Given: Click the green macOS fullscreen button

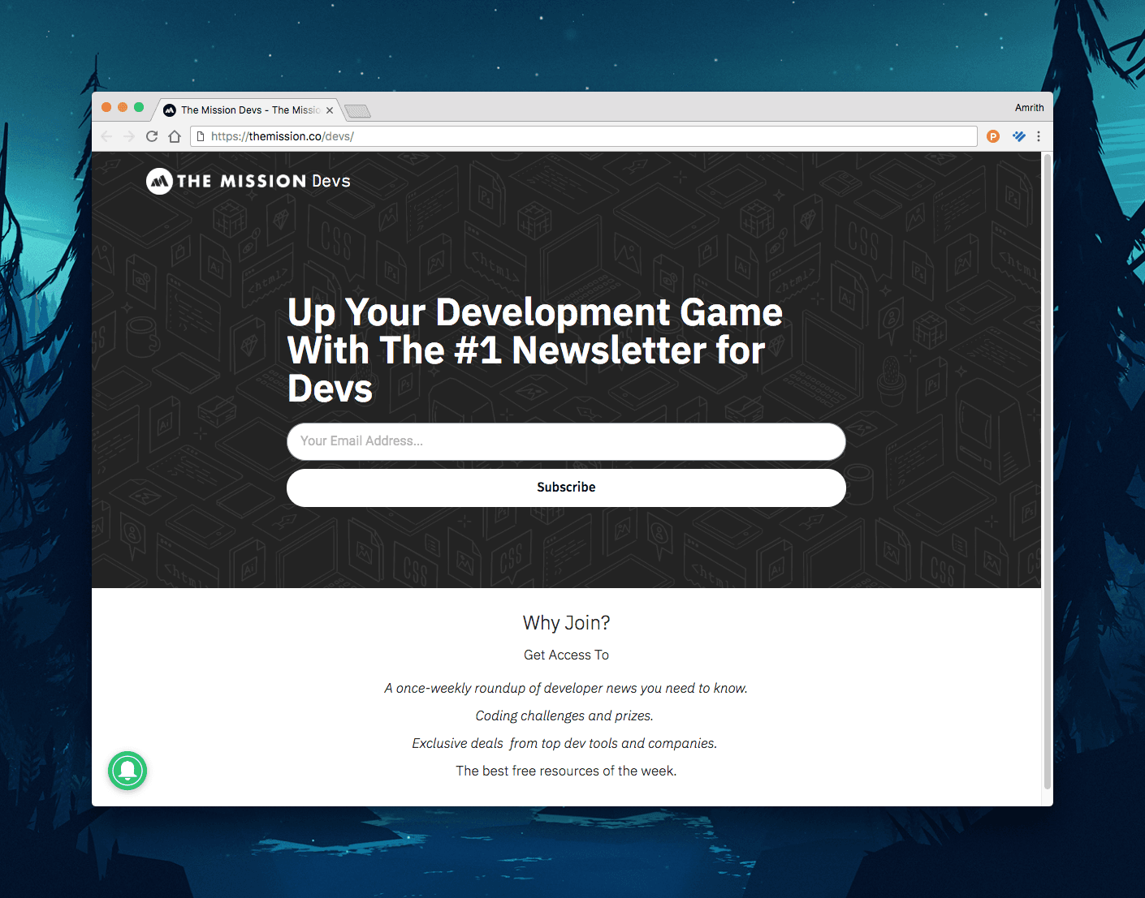Looking at the screenshot, I should [x=139, y=107].
